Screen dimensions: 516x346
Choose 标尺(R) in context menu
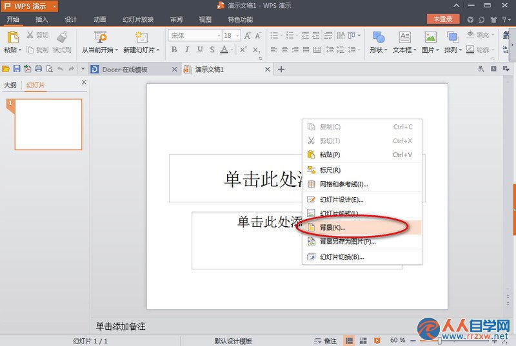click(362, 170)
